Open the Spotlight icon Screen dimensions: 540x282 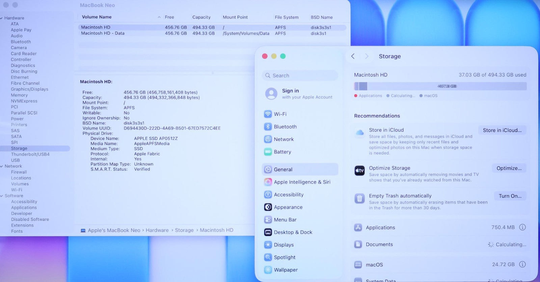268,257
